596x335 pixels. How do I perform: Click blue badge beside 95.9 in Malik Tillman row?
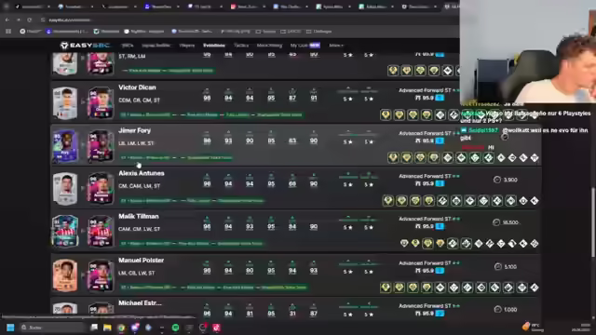tap(440, 226)
